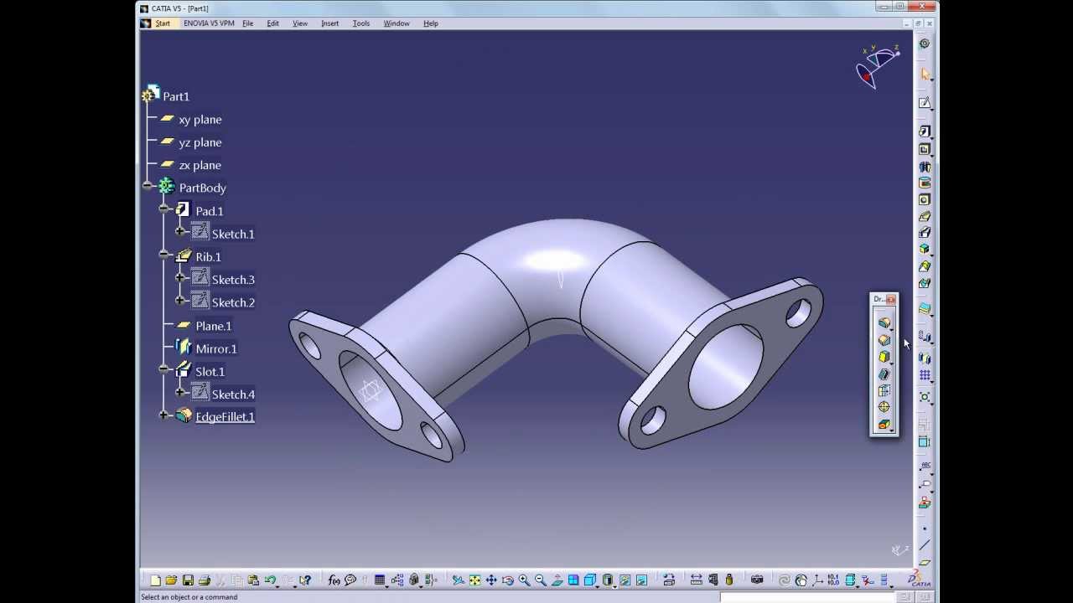
Task: Select the Edge Fillet tool in floating toolbar
Action: click(x=884, y=322)
